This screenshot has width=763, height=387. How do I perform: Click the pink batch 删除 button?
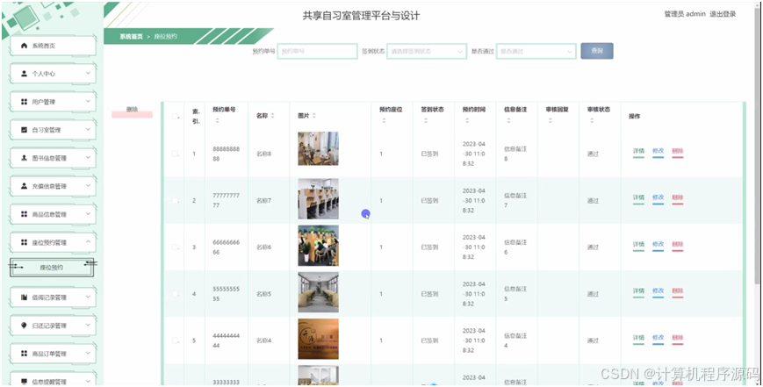(x=132, y=111)
